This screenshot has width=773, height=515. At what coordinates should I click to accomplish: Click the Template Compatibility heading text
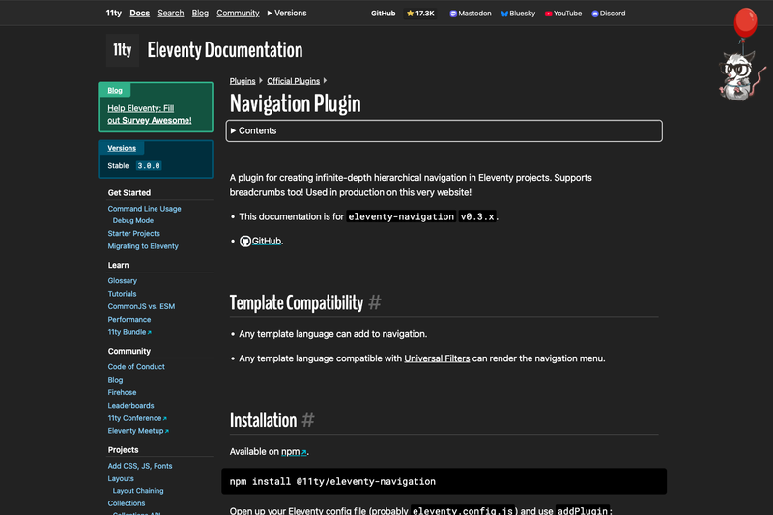[297, 302]
